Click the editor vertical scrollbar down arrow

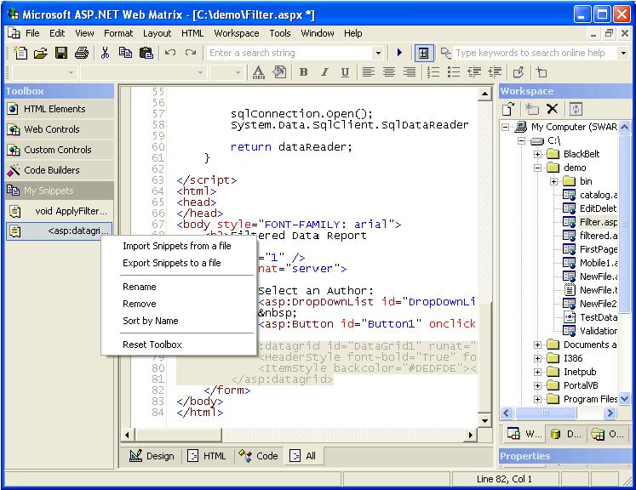tap(484, 421)
